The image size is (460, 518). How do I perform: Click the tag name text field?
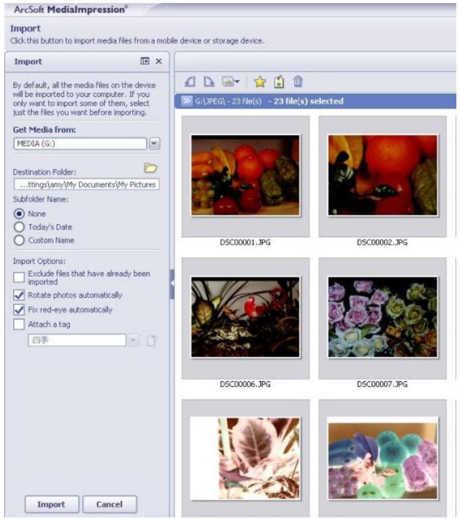click(77, 340)
